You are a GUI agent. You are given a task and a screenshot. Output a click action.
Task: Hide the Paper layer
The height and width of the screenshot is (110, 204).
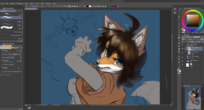click(182, 65)
